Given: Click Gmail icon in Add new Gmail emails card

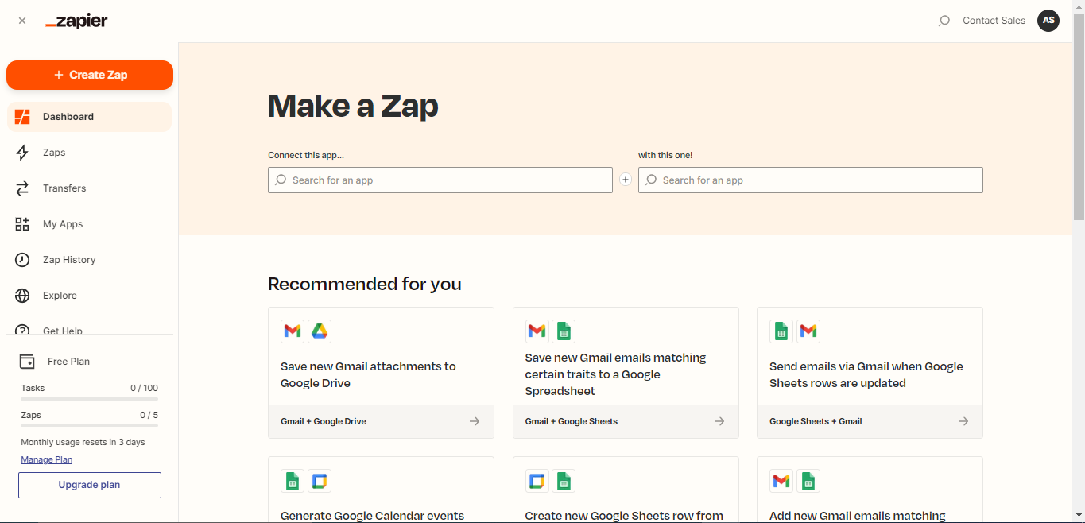Looking at the screenshot, I should pos(781,481).
